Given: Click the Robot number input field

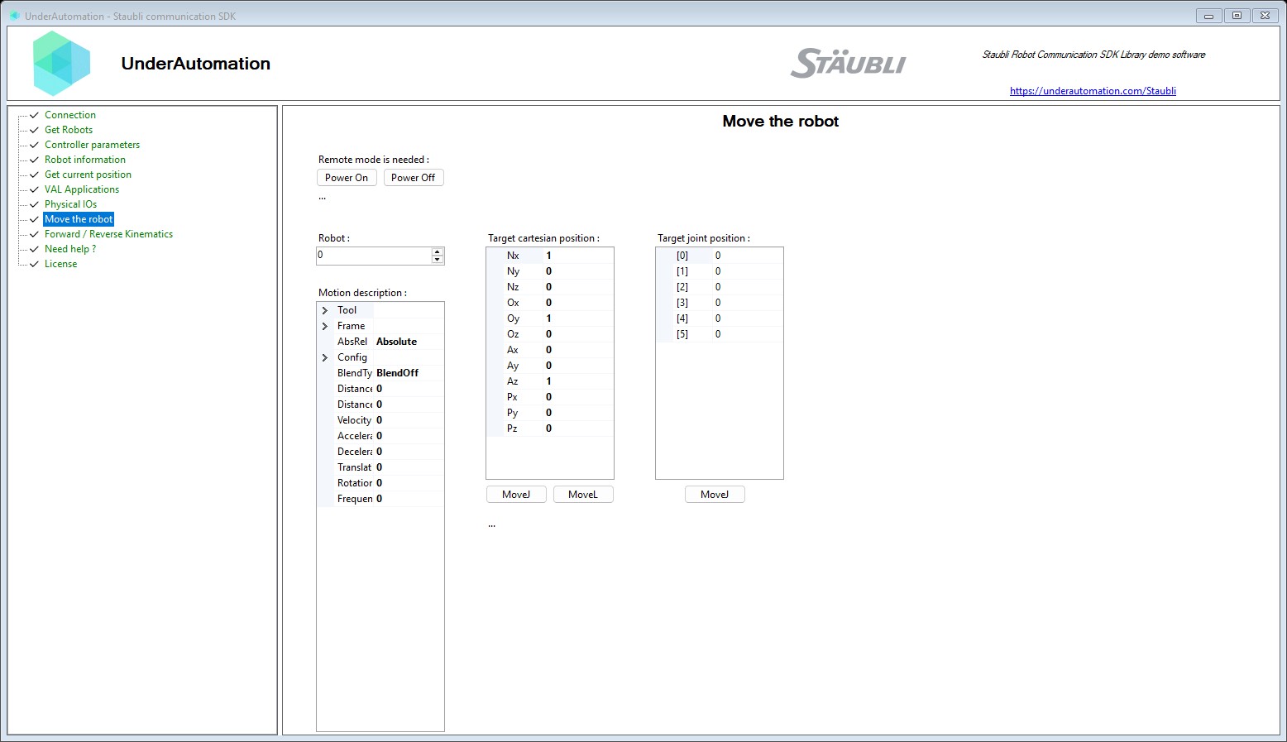Looking at the screenshot, I should 372,255.
